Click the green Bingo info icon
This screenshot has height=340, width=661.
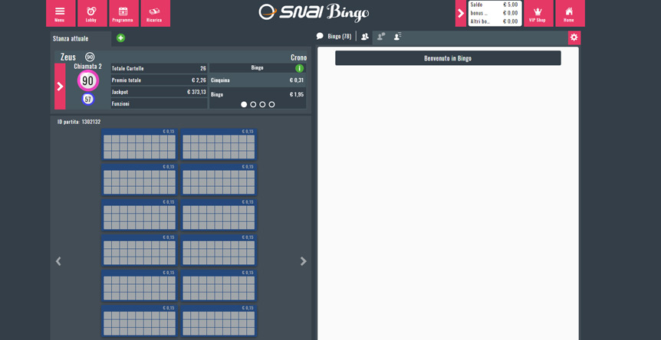299,68
